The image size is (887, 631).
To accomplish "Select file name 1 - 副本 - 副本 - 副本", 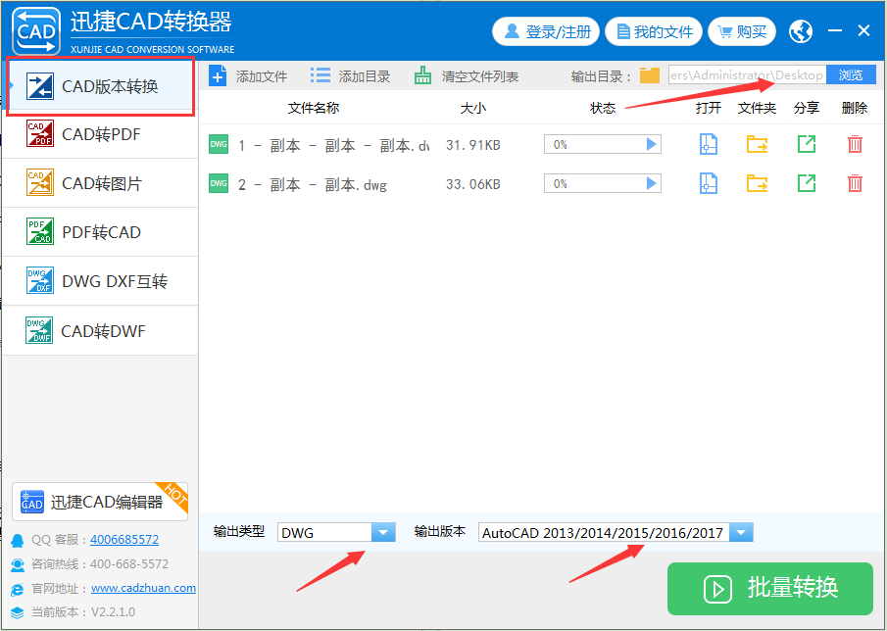I will pyautogui.click(x=333, y=146).
